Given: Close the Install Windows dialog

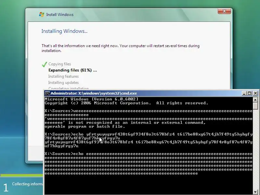Looking at the screenshot, I should click(224, 11).
